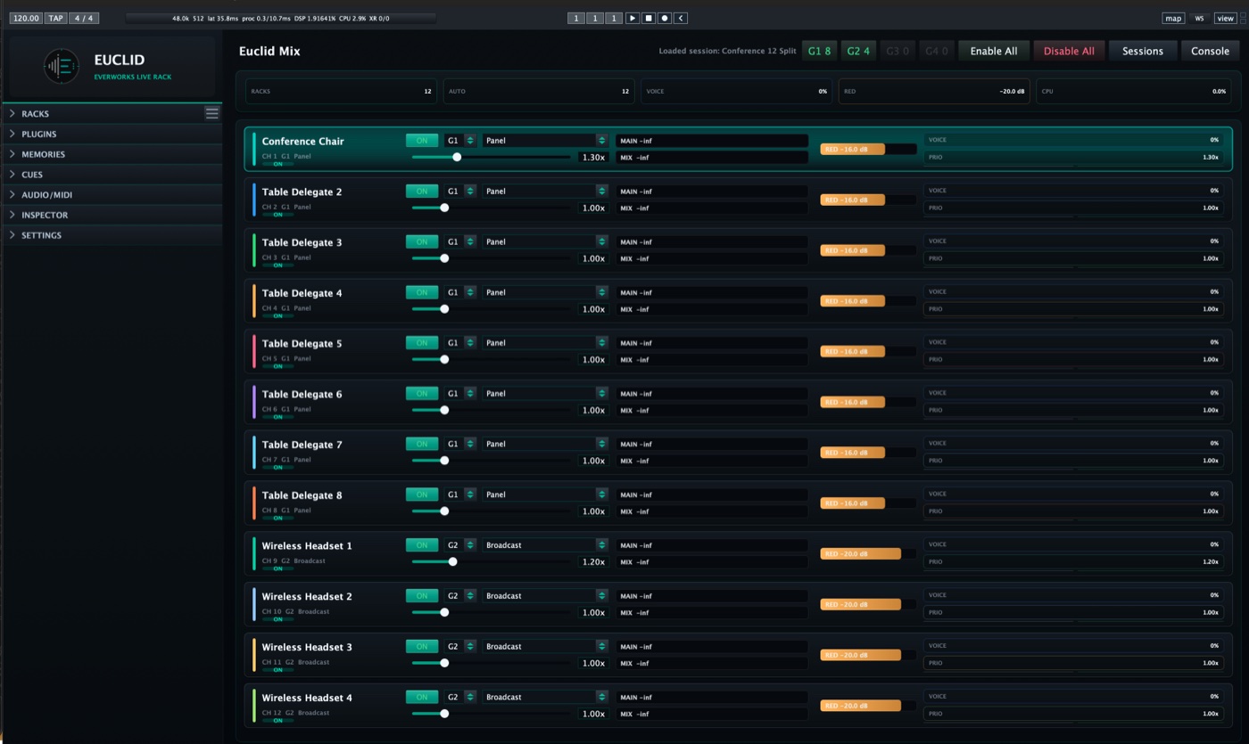
Task: Step the group arrows on Table Delegate 4
Action: pyautogui.click(x=470, y=292)
